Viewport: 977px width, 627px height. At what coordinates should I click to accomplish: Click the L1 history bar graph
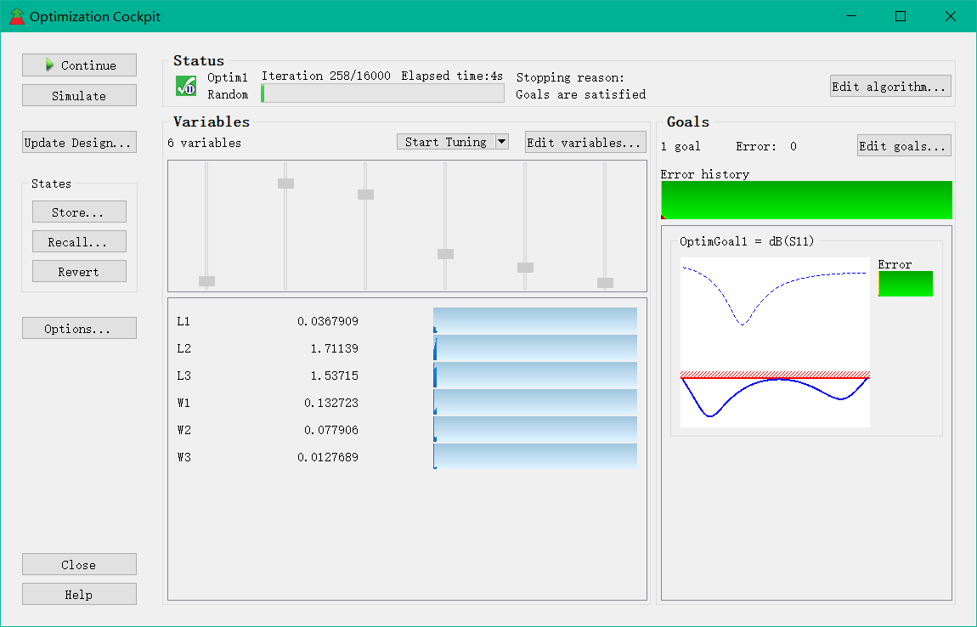point(535,320)
